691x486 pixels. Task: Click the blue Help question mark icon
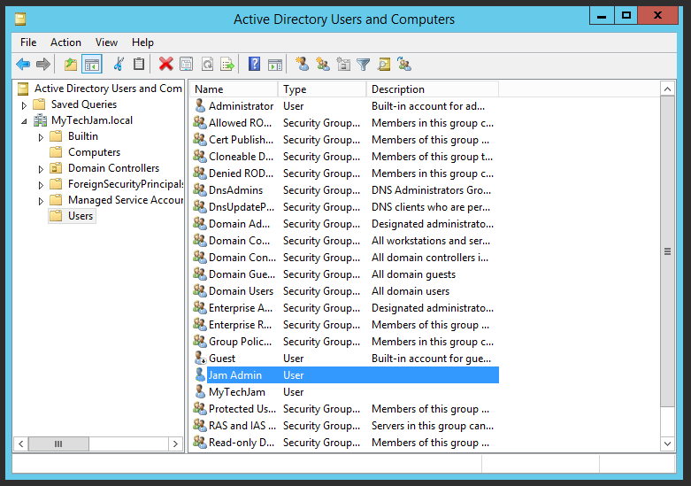click(x=254, y=65)
